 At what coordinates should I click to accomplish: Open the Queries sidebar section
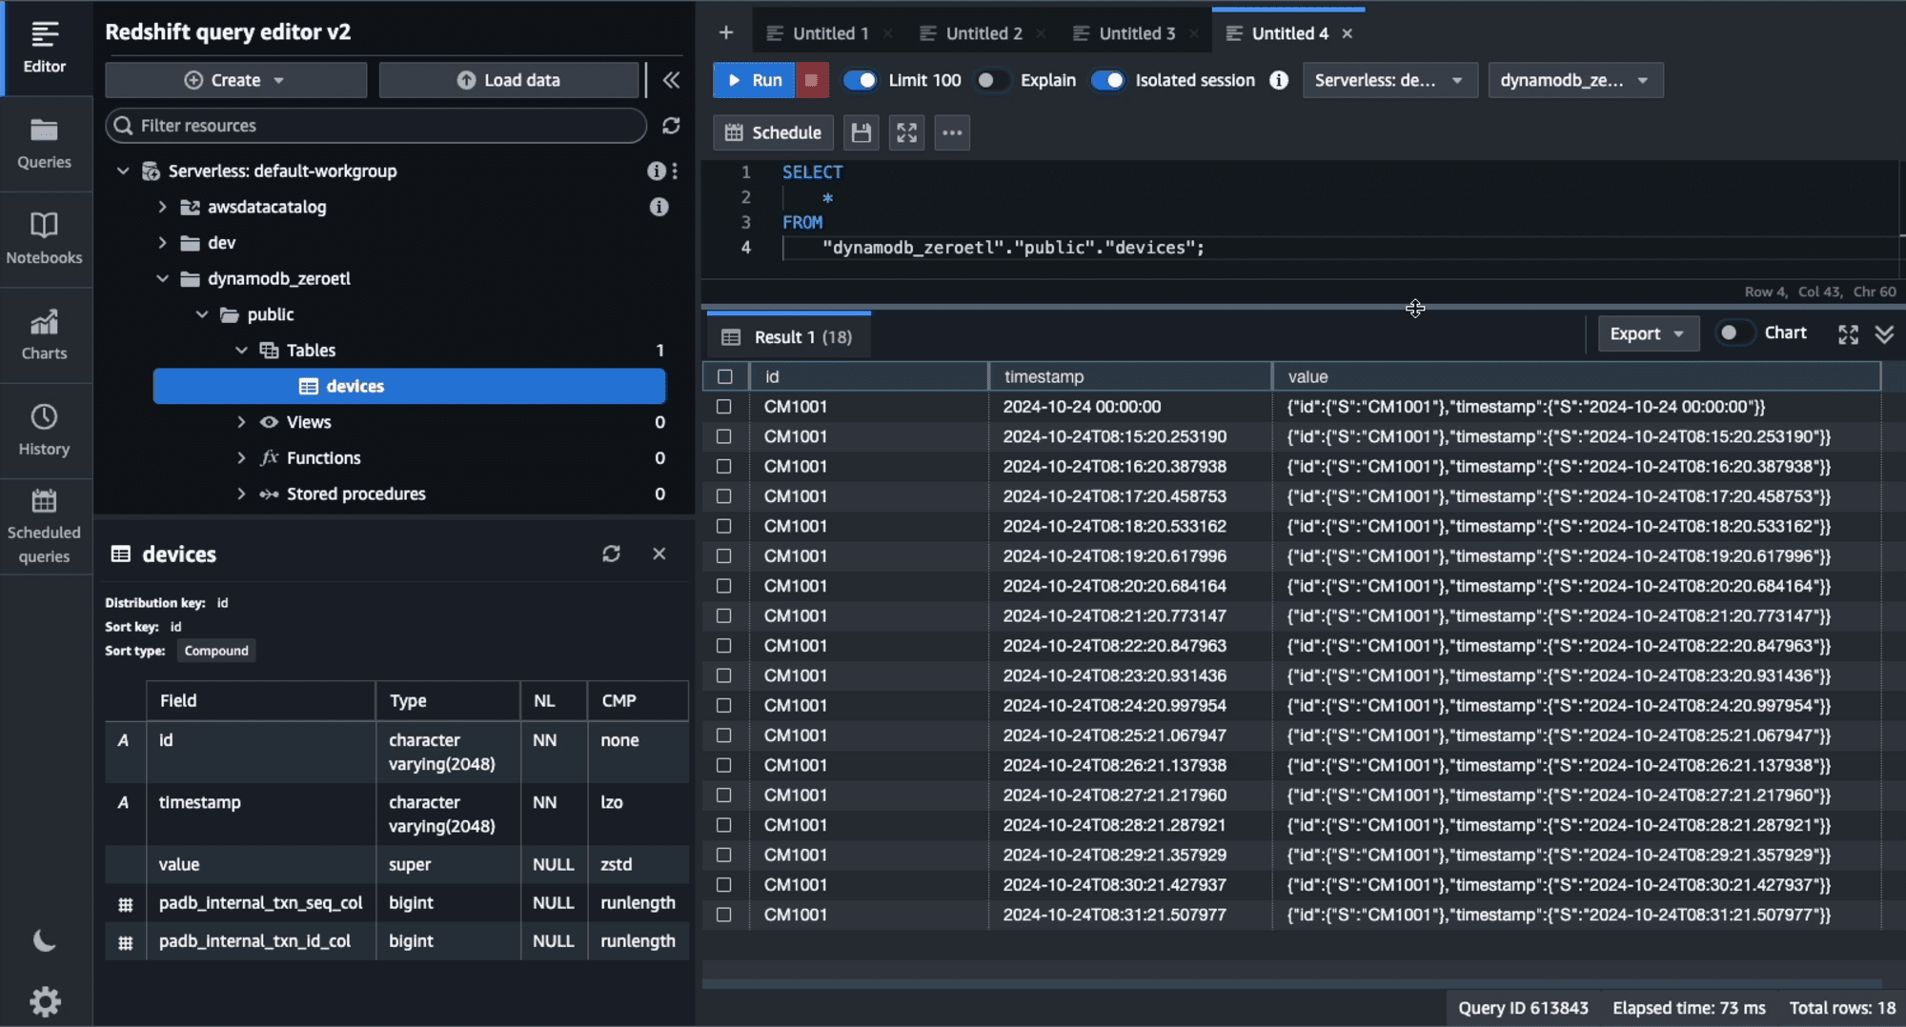point(45,143)
